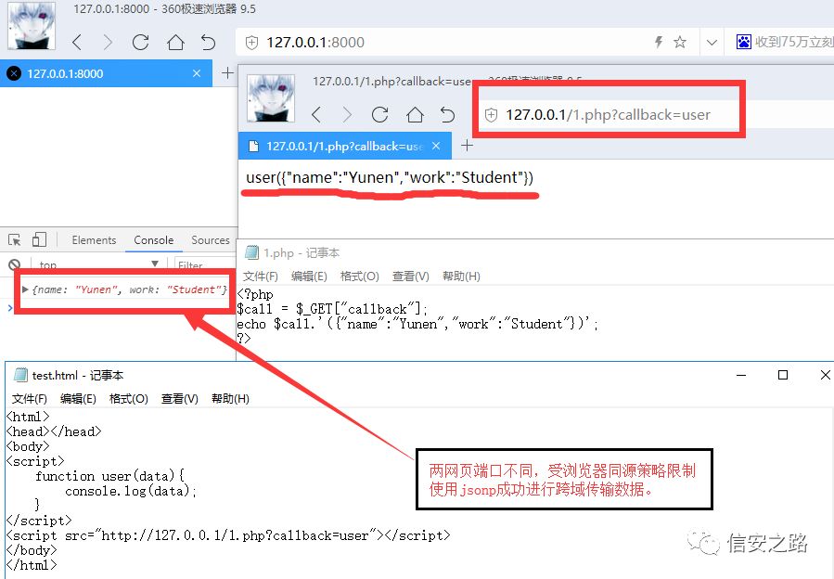This screenshot has height=579, width=834.
Task: Go back in the 127.0.0.1:8000 browser window
Action: click(x=77, y=42)
